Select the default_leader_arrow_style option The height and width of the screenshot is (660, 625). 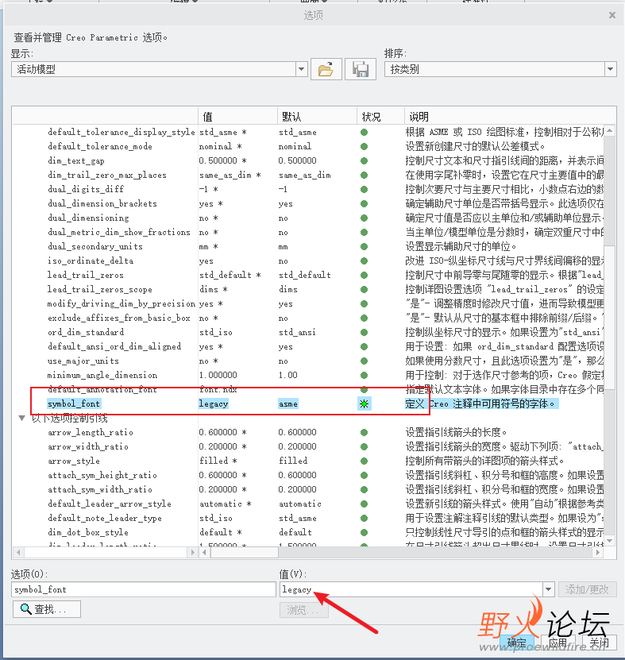[110, 504]
